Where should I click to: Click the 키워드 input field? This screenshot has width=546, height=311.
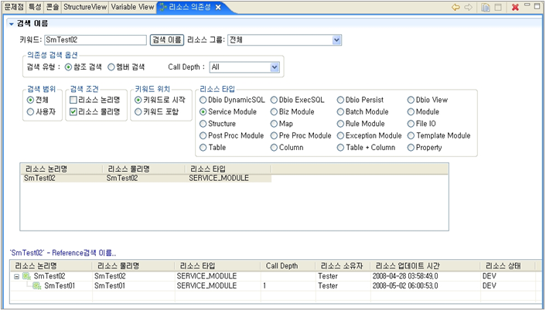(x=94, y=39)
